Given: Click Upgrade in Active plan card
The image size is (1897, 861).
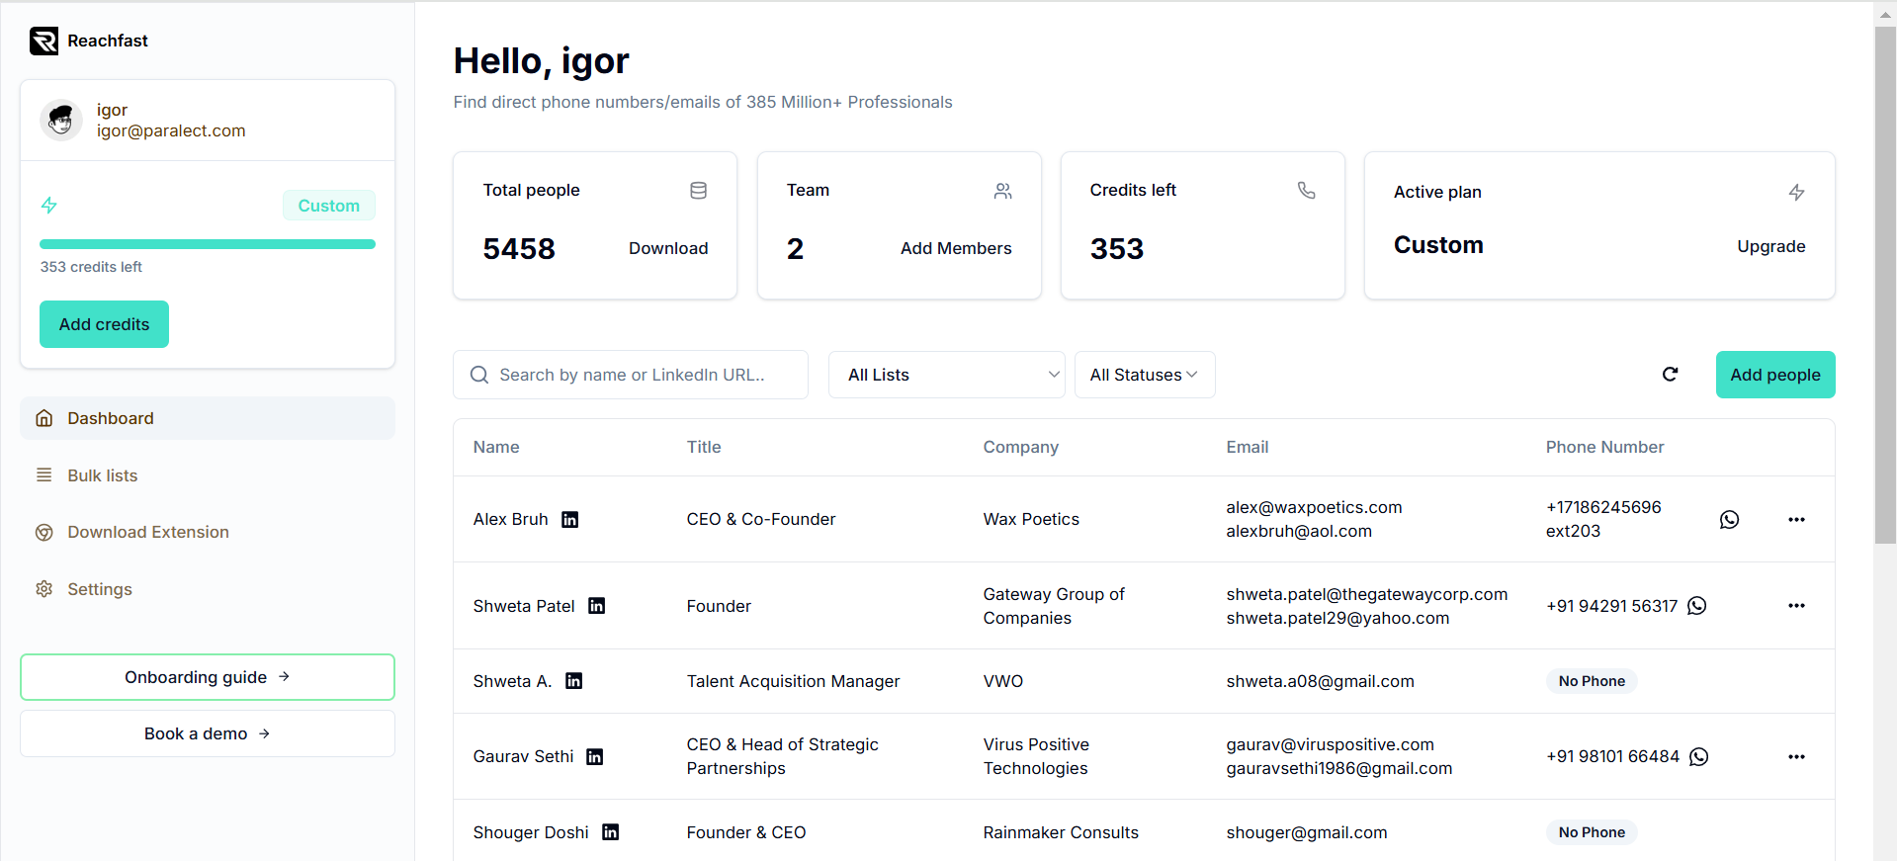Looking at the screenshot, I should 1771,246.
